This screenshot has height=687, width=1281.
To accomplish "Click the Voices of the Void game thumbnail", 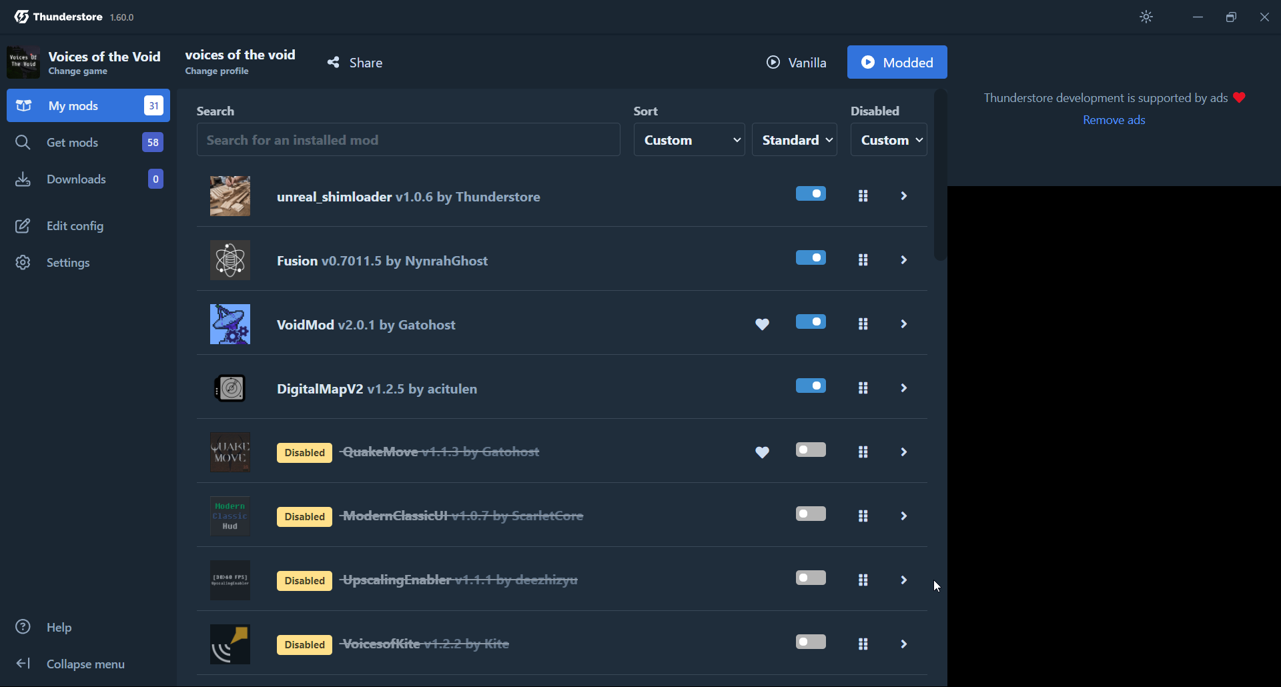I will [x=23, y=62].
